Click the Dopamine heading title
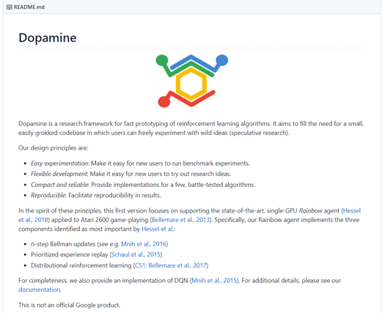This screenshot has height=313, width=385. pos(48,38)
